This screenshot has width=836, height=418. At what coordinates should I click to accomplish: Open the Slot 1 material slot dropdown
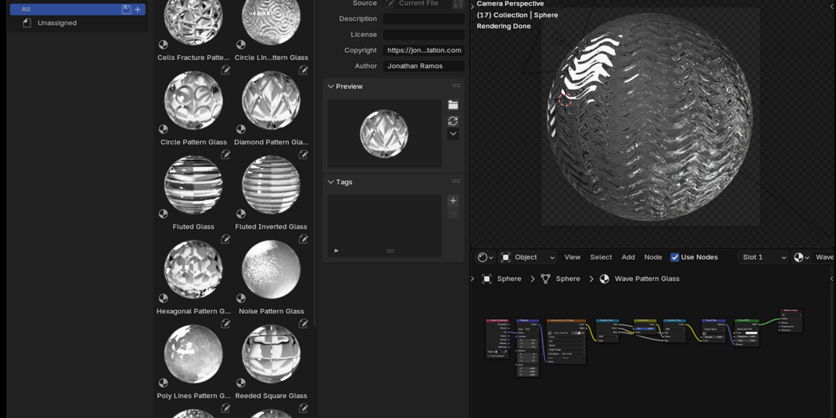(x=763, y=257)
